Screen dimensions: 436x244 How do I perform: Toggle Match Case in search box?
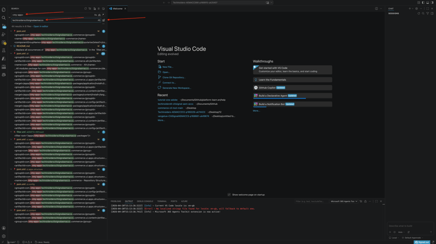95,14
